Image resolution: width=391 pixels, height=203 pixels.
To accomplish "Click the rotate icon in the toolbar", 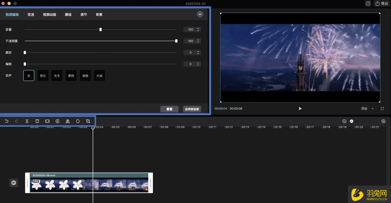I will [x=78, y=121].
